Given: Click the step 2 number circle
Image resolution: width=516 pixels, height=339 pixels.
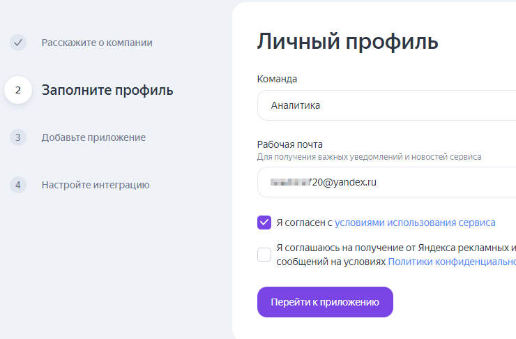Looking at the screenshot, I should click(18, 90).
